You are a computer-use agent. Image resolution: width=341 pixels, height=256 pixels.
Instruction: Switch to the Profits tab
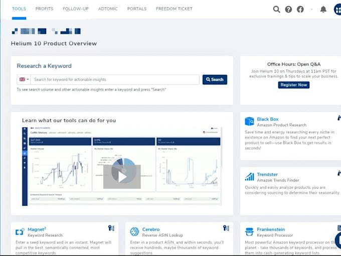[44, 9]
